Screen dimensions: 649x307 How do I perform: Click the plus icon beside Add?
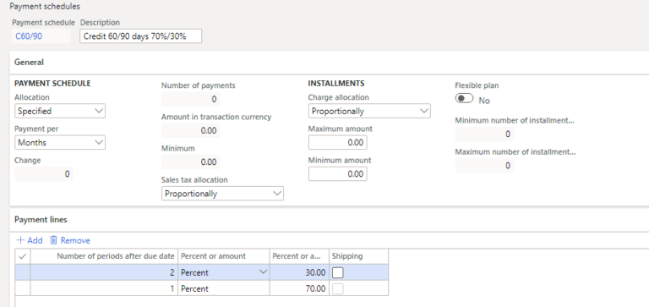(x=20, y=240)
